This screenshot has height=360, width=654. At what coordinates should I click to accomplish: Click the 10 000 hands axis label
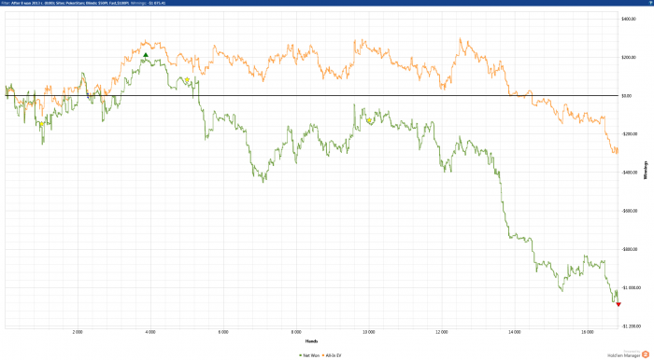tap(369, 332)
